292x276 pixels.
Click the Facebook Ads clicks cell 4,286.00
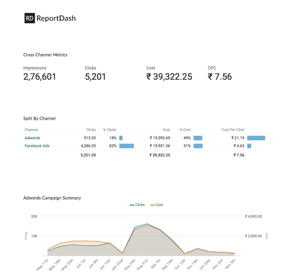click(88, 146)
